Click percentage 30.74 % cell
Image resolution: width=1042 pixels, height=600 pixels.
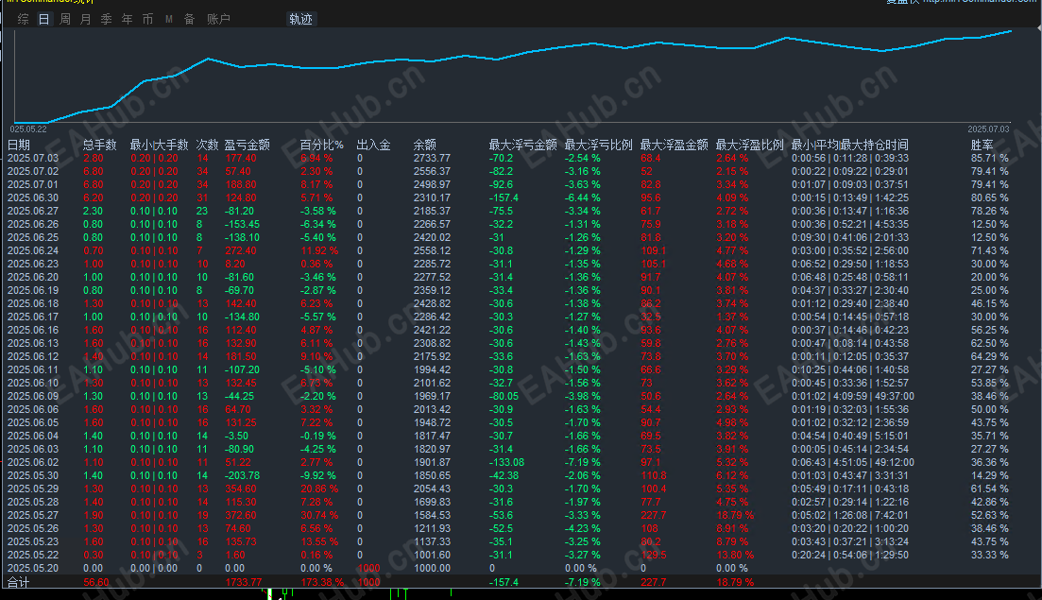click(x=319, y=515)
